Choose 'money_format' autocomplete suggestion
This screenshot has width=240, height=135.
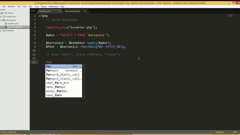pyautogui.click(x=64, y=91)
